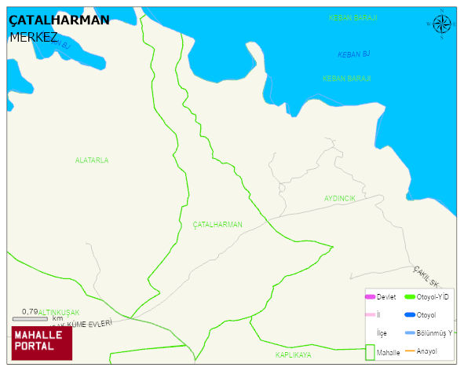Click the ÇAKIL SK street label
The width and height of the screenshot is (464, 371).
click(426, 277)
